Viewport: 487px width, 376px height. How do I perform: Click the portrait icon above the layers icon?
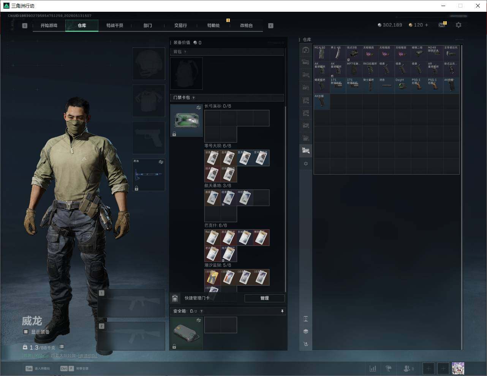pyautogui.click(x=306, y=319)
